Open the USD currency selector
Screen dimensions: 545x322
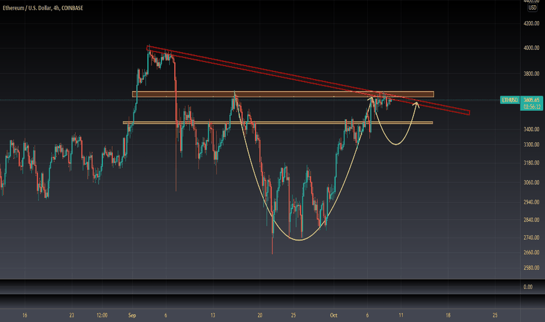coord(532,8)
